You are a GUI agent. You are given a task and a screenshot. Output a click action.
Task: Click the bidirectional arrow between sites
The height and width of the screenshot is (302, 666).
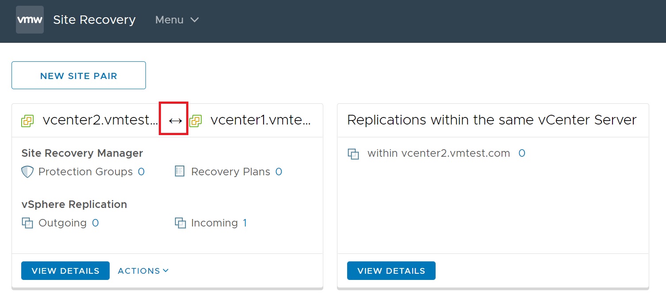pos(175,121)
